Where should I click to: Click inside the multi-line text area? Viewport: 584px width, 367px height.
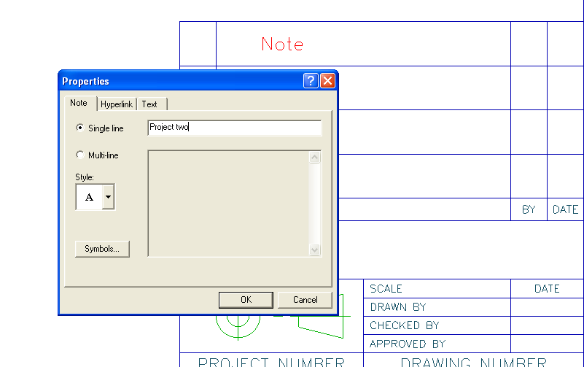(x=228, y=204)
